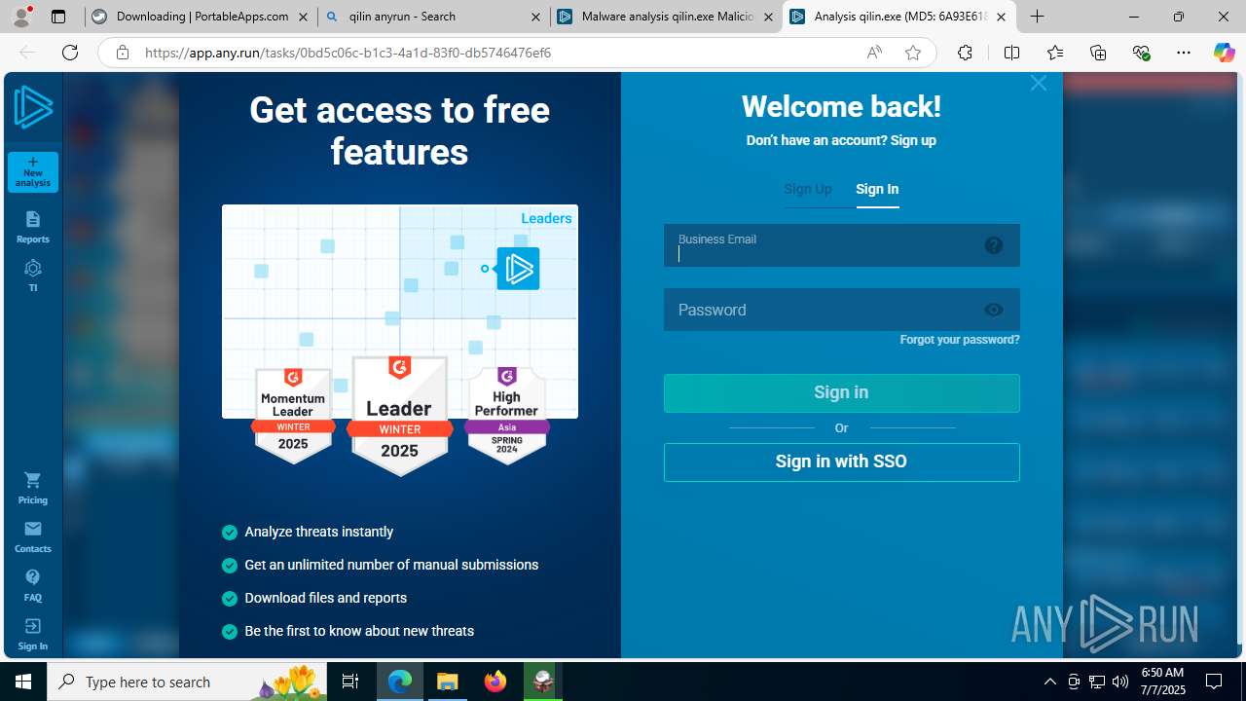
Task: Click the ANY.RUN logo in sidebar
Action: coord(33,107)
